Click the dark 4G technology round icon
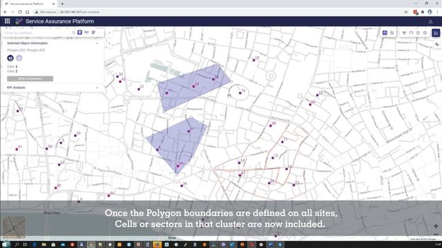This screenshot has height=248, width=442. pos(10,58)
